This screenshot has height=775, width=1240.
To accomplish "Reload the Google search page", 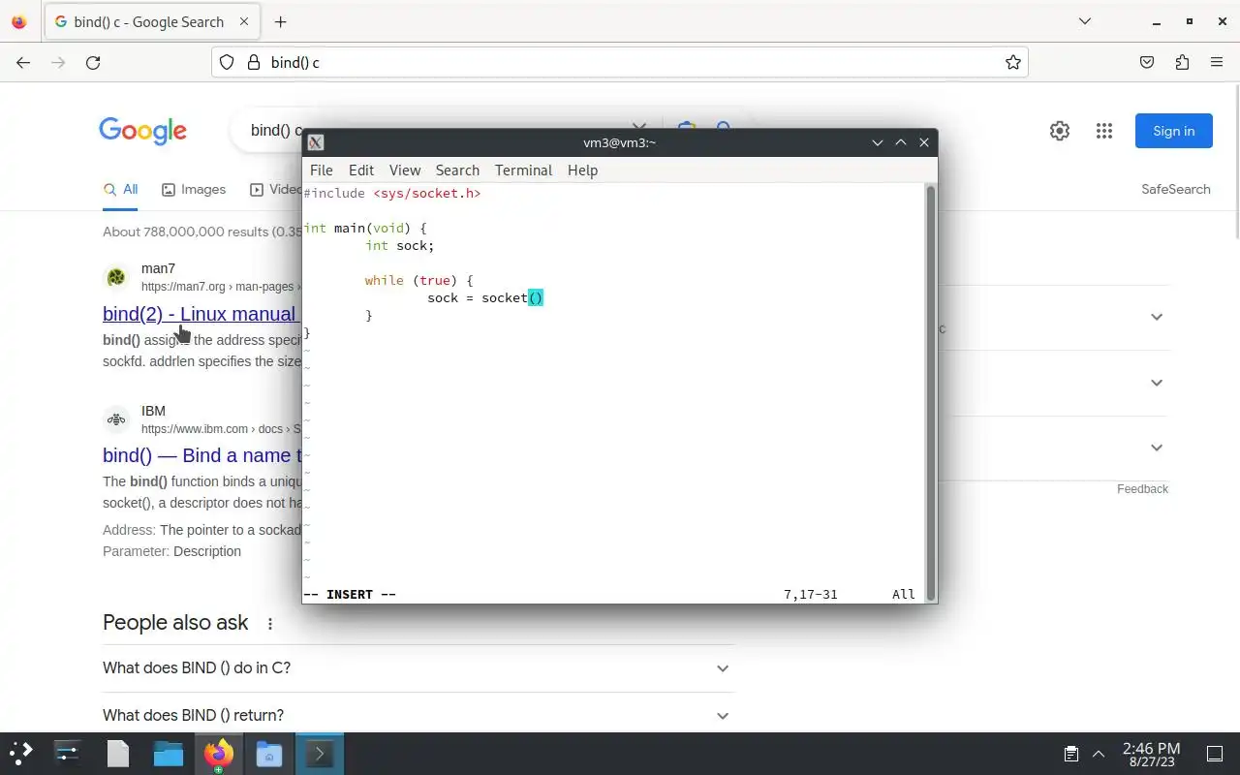I will pos(93,62).
